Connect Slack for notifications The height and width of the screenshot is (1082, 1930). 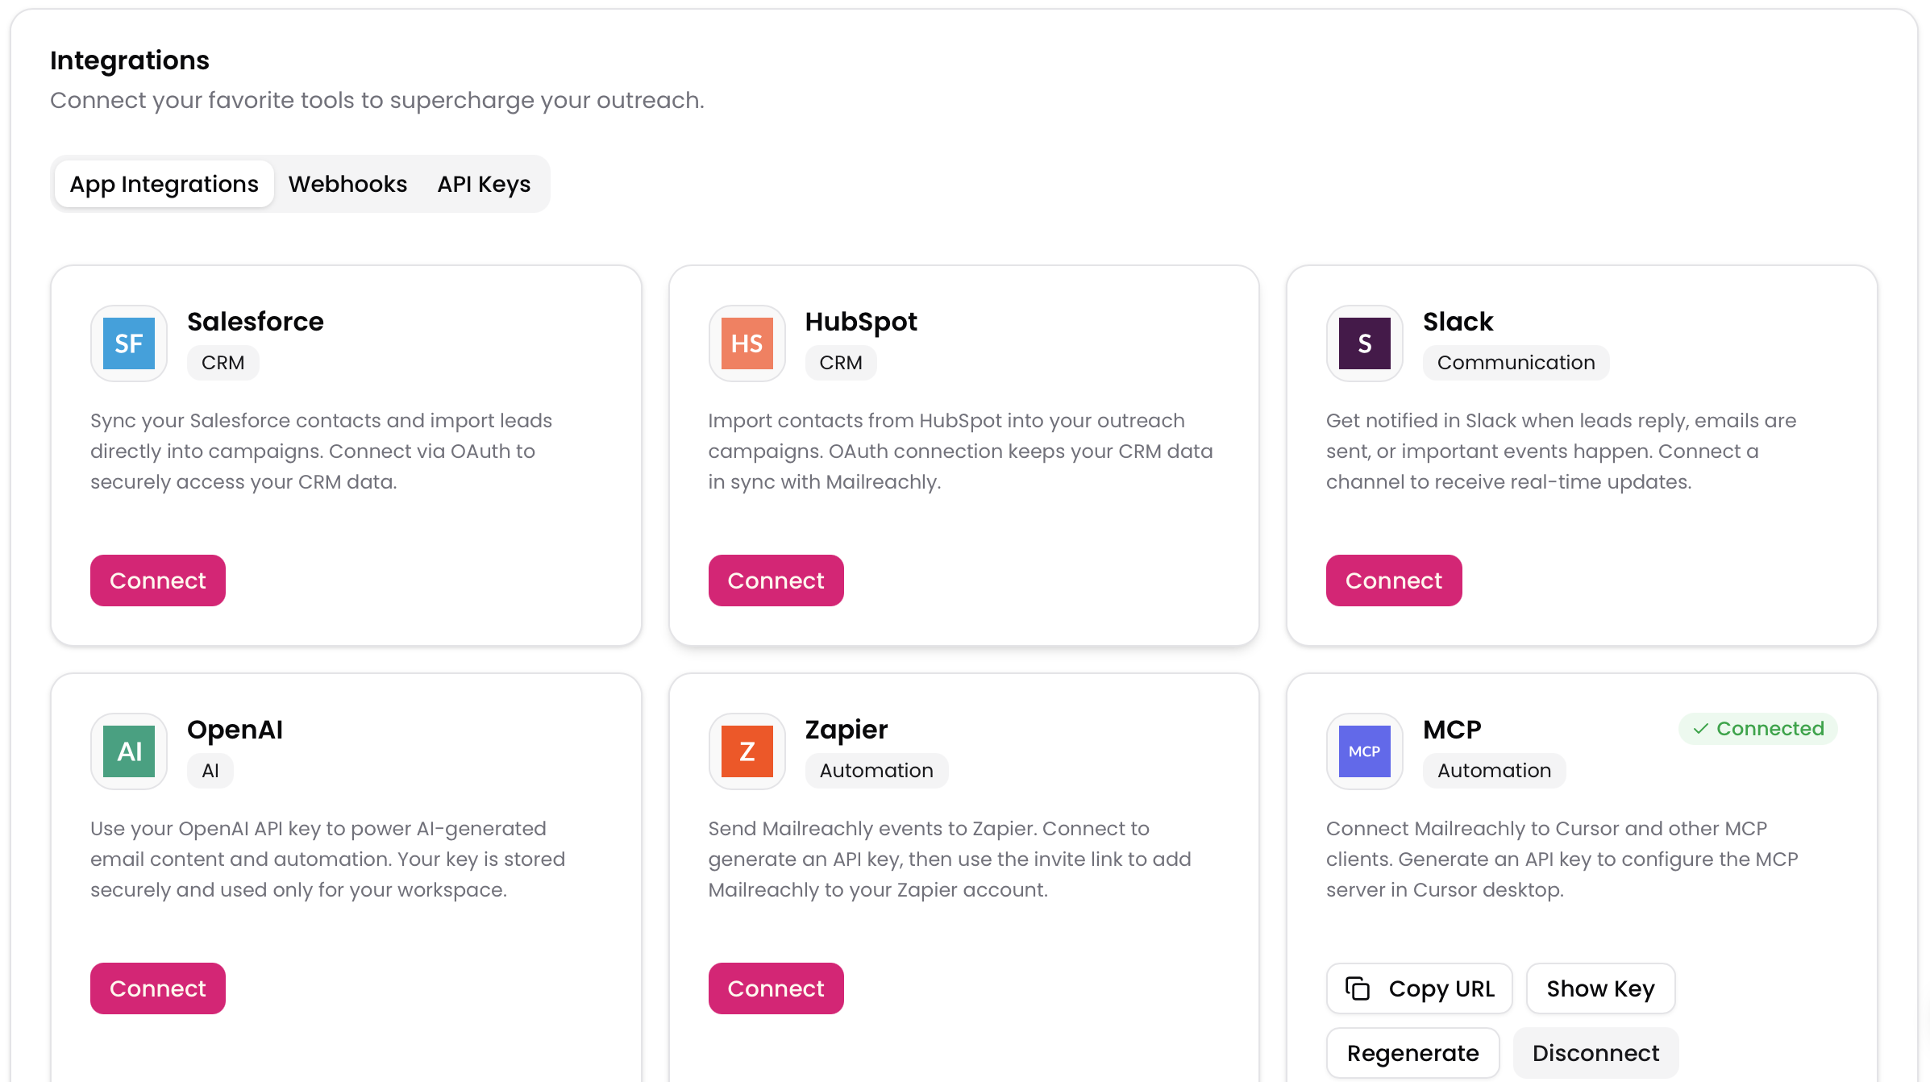tap(1393, 580)
